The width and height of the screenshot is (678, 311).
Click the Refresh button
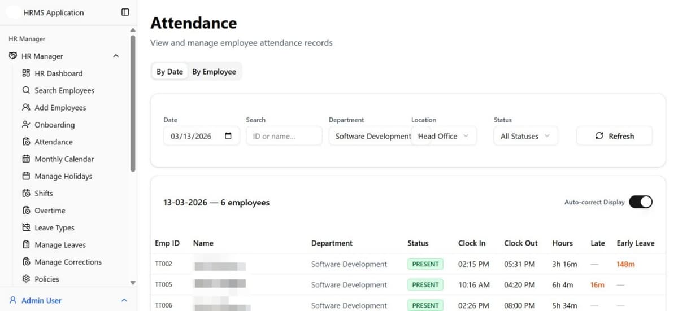click(x=614, y=136)
